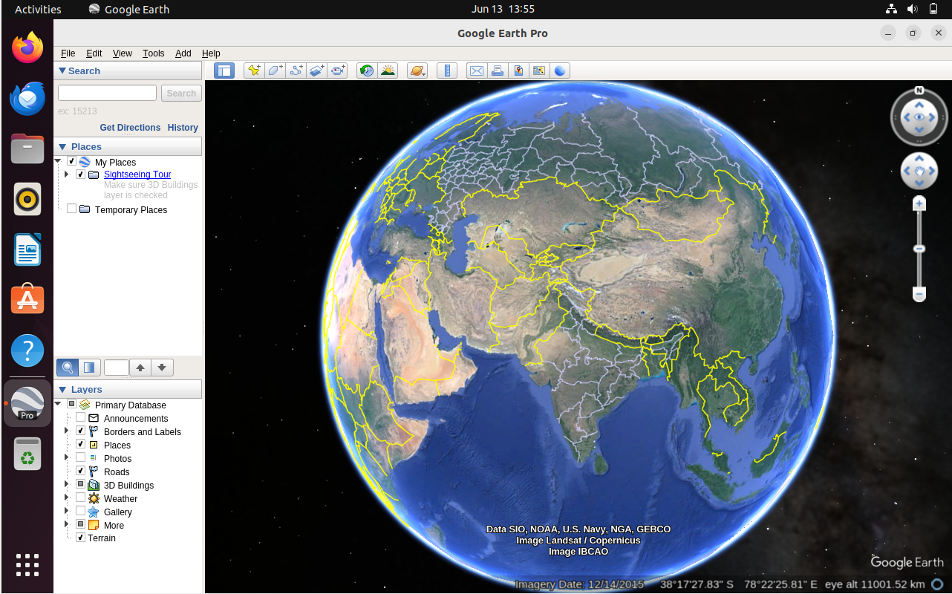Screen dimensions: 952x594
Task: Check the Temporary Places checkbox
Action: [x=72, y=209]
